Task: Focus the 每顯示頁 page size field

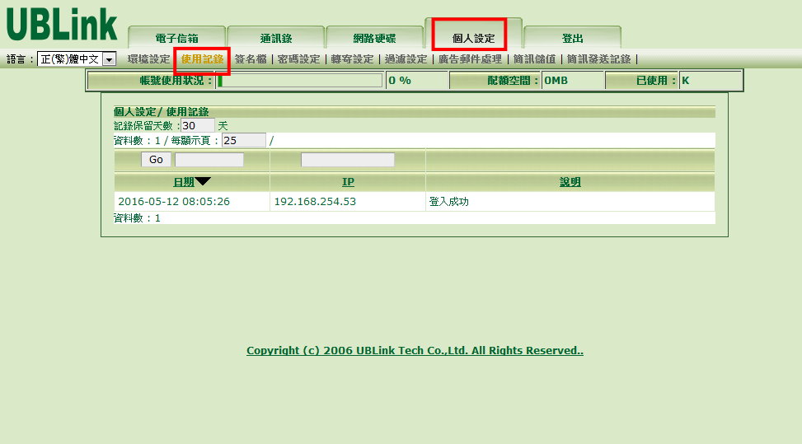Action: (243, 140)
